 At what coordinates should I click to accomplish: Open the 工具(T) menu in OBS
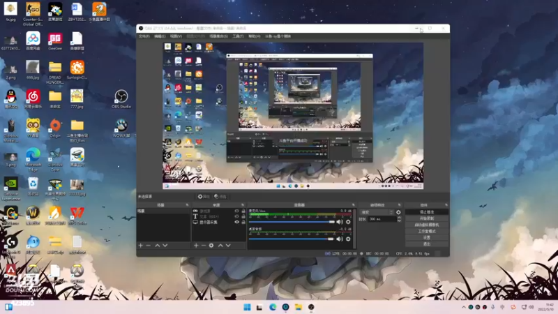coord(238,36)
